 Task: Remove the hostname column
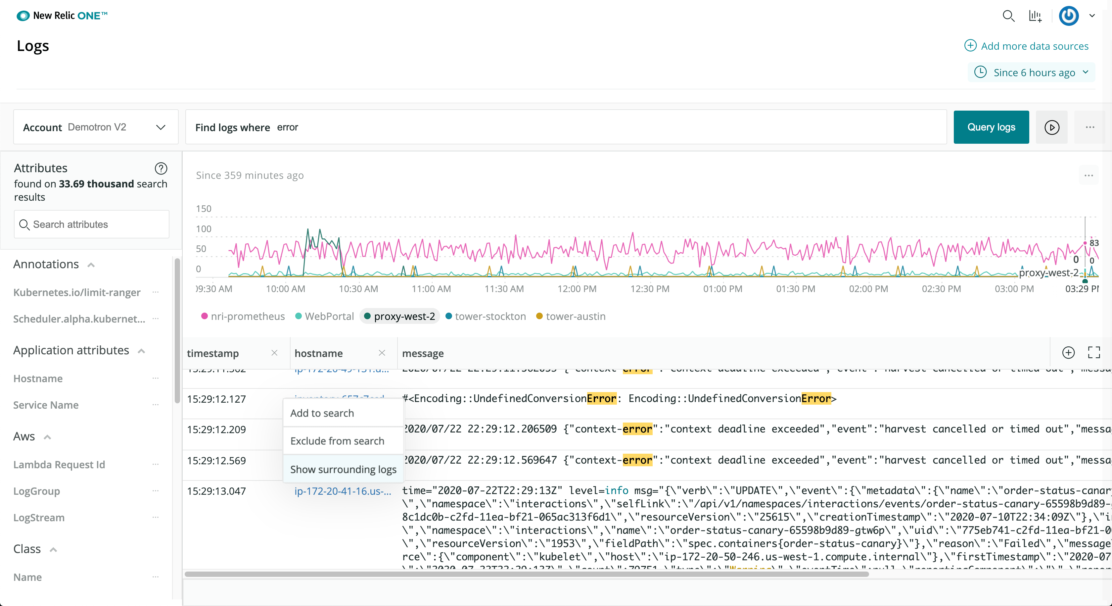point(382,353)
